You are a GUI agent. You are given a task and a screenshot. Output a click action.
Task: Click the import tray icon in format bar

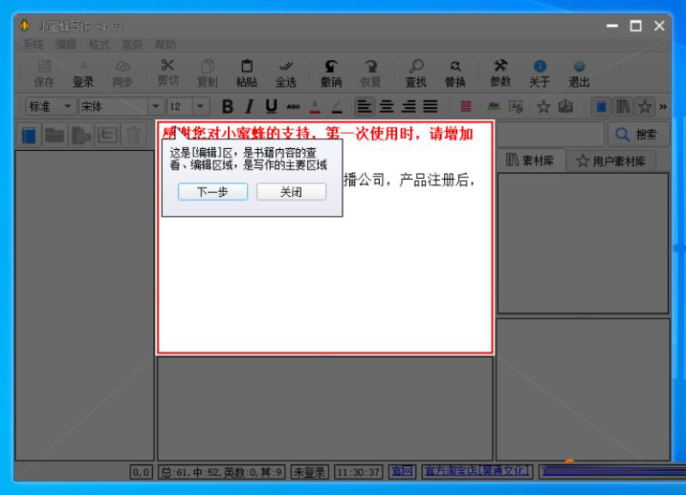click(x=565, y=106)
